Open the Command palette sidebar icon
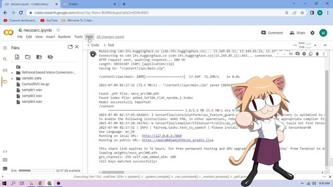 pos(5,160)
